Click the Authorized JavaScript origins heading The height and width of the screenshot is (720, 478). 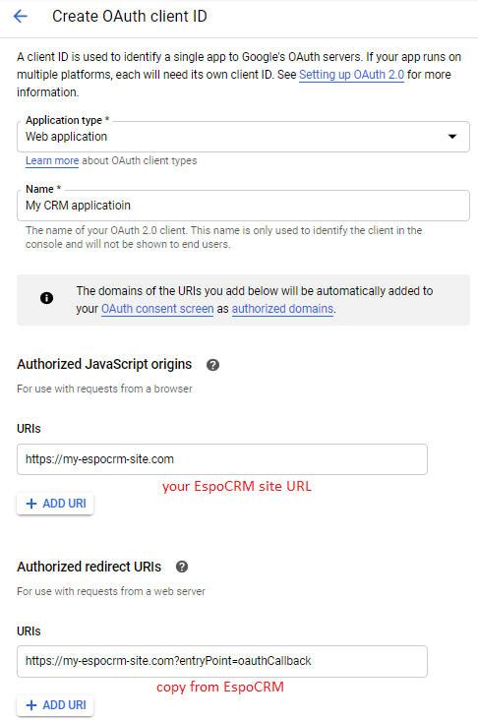[104, 364]
